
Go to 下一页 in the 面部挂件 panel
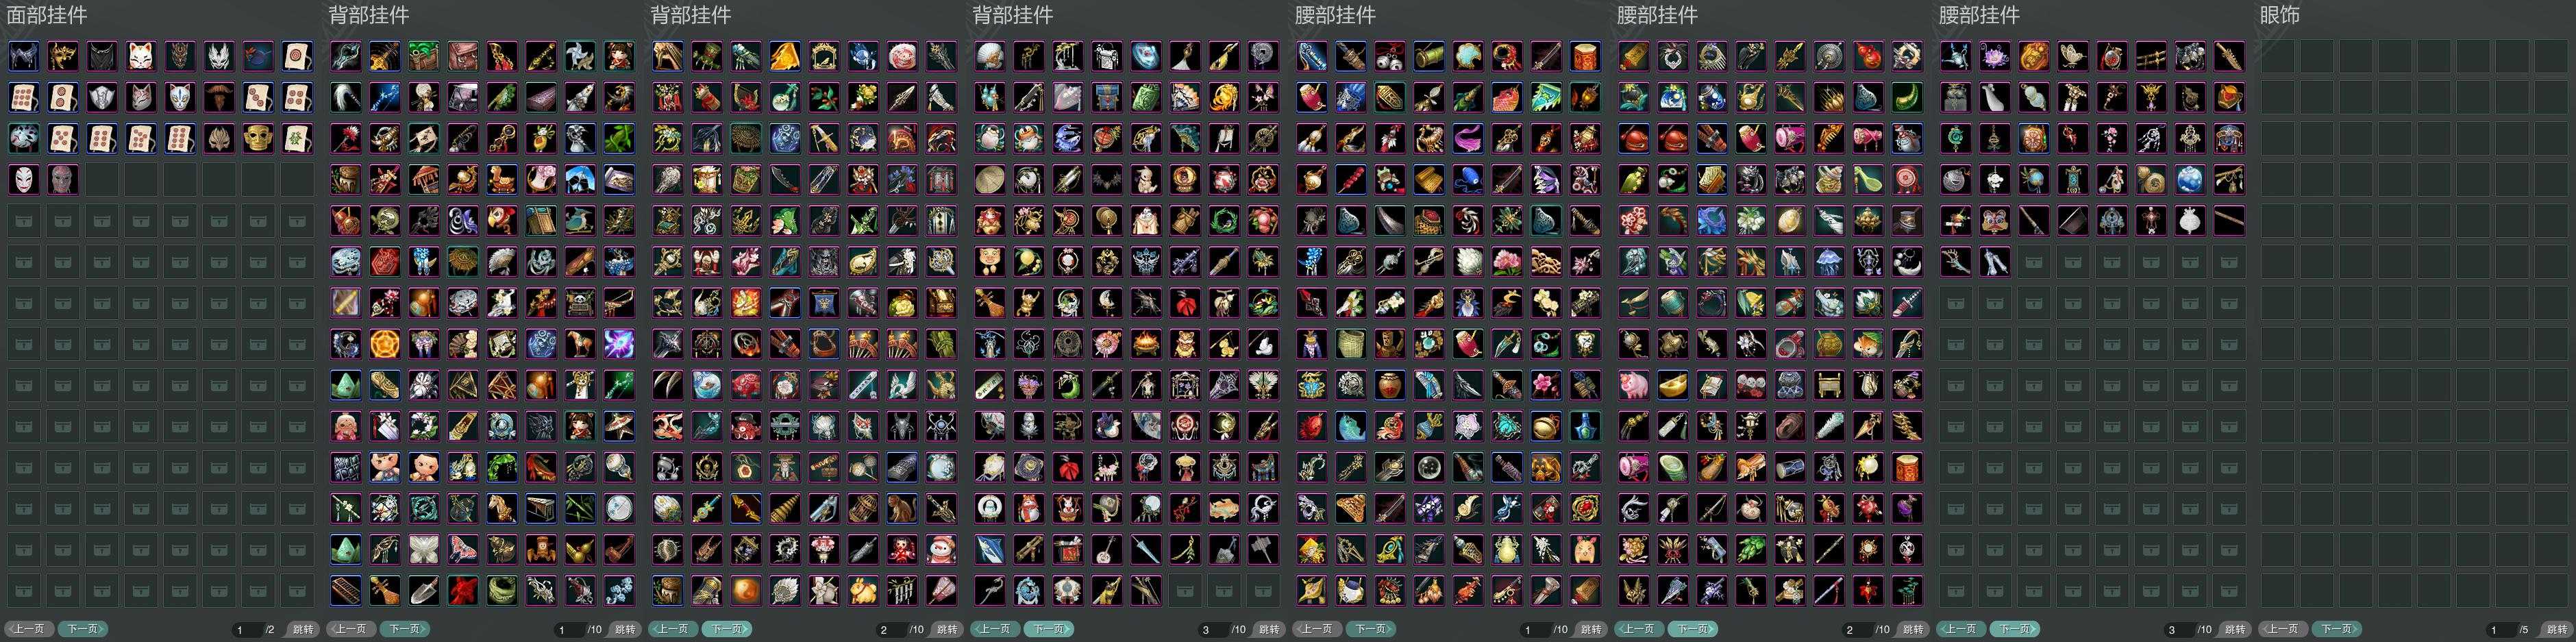click(82, 629)
